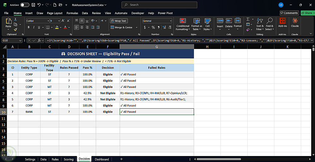Click the Search box in title bar
Image resolution: width=315 pixels, height=162 pixels.
[159, 5]
